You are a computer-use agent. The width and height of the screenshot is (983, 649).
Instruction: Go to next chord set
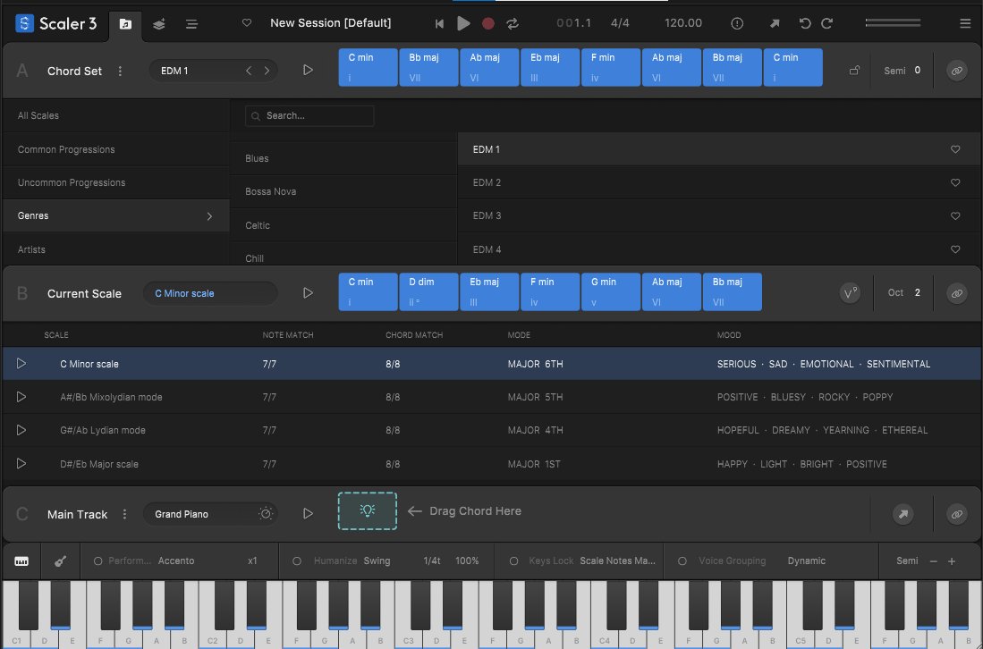click(267, 71)
